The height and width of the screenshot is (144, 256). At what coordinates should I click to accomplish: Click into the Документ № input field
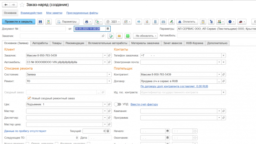pyautogui.click(x=43, y=29)
